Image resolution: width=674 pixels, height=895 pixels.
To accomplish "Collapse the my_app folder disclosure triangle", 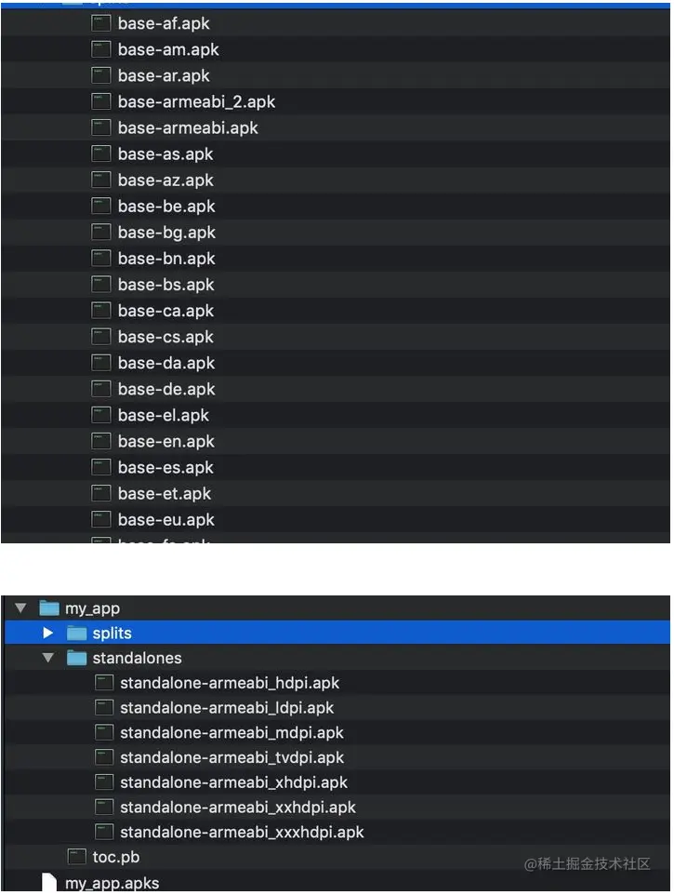I will [21, 608].
